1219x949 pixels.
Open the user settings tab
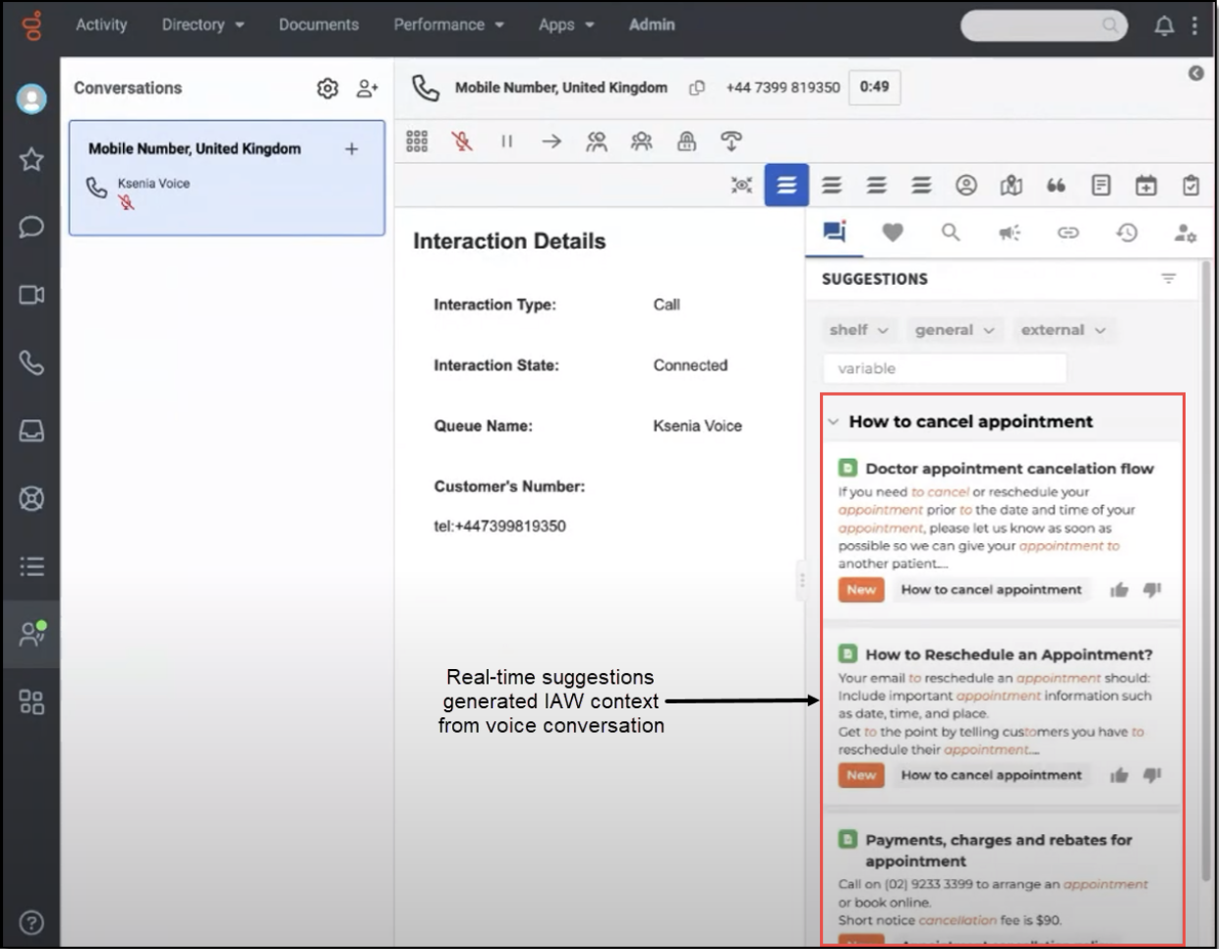coord(1185,233)
